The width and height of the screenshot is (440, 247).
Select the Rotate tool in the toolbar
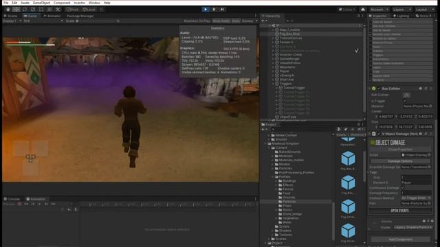tap(25, 10)
